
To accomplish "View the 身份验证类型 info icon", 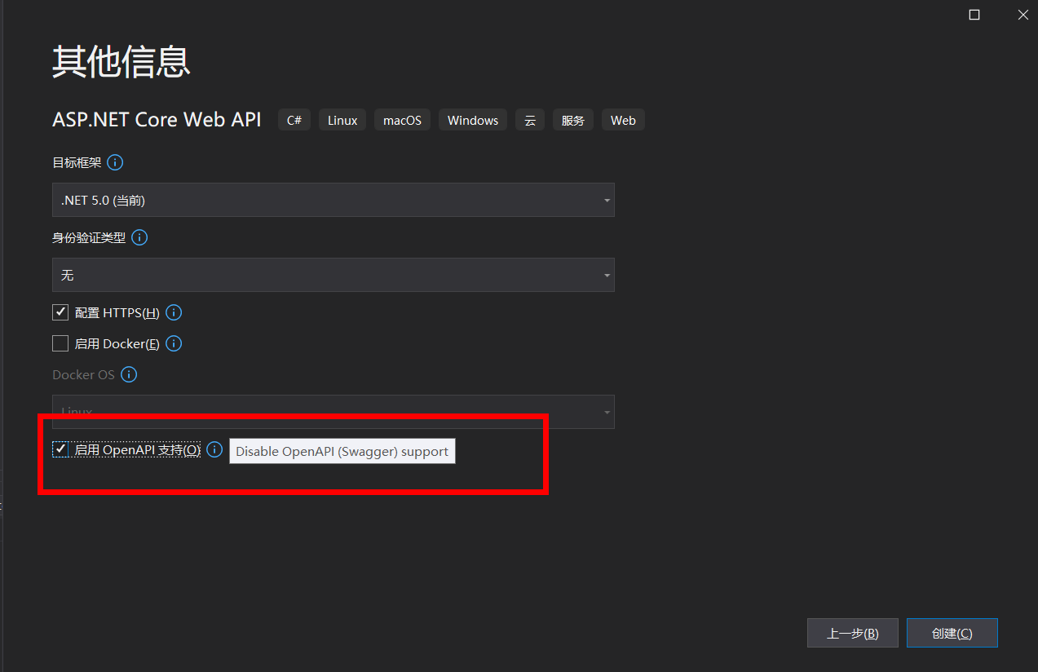I will tap(139, 237).
